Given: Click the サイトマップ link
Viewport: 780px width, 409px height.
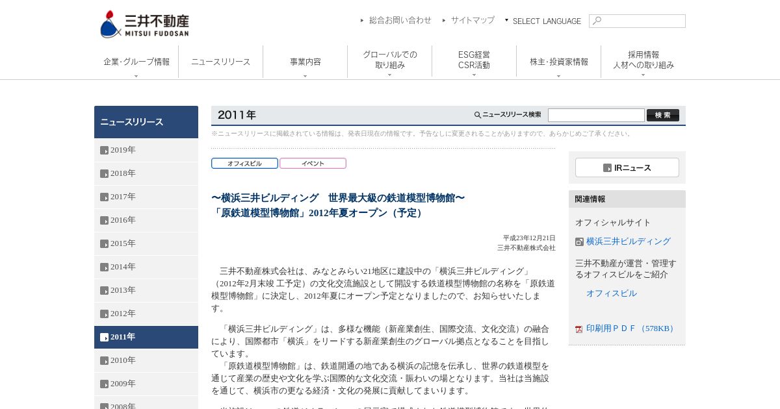Looking at the screenshot, I should 473,20.
